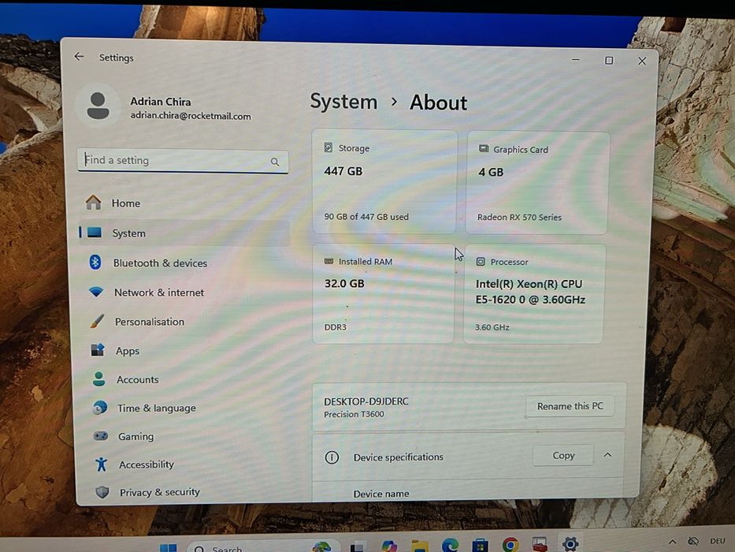This screenshot has height=552, width=735.
Task: Click the Accounts person icon in sidebar
Action: click(x=99, y=379)
